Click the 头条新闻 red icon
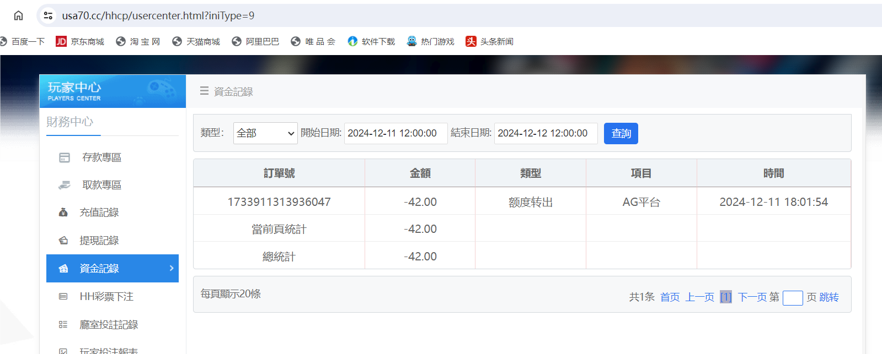 click(x=471, y=41)
